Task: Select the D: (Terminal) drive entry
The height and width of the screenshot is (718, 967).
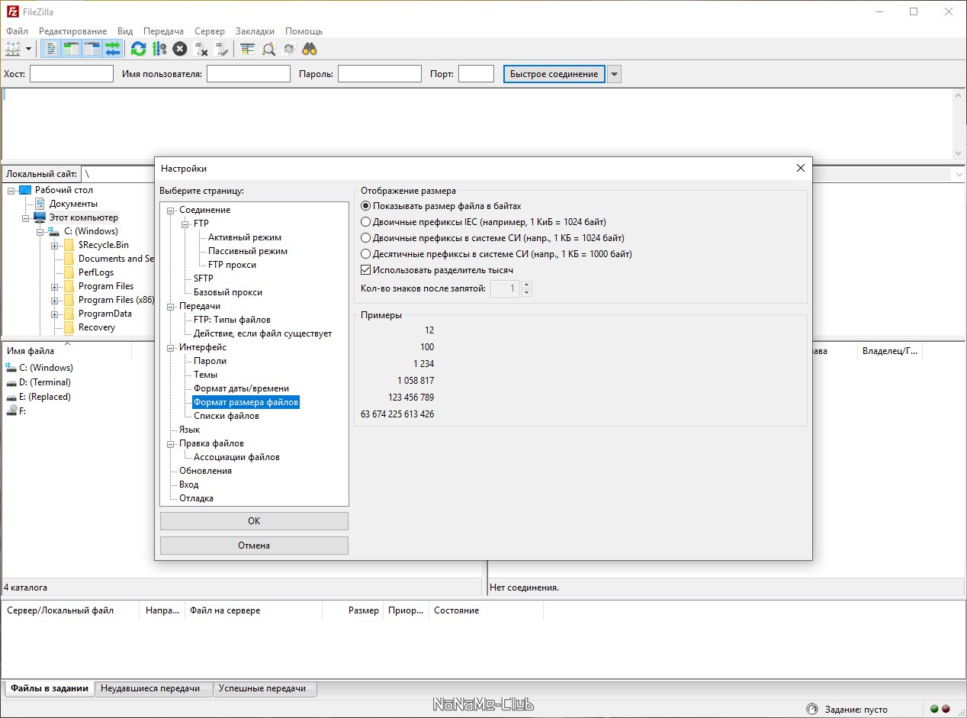Action: tap(45, 382)
